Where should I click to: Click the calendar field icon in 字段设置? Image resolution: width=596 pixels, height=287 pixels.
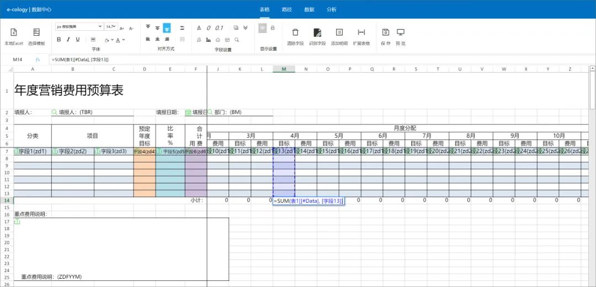227,40
